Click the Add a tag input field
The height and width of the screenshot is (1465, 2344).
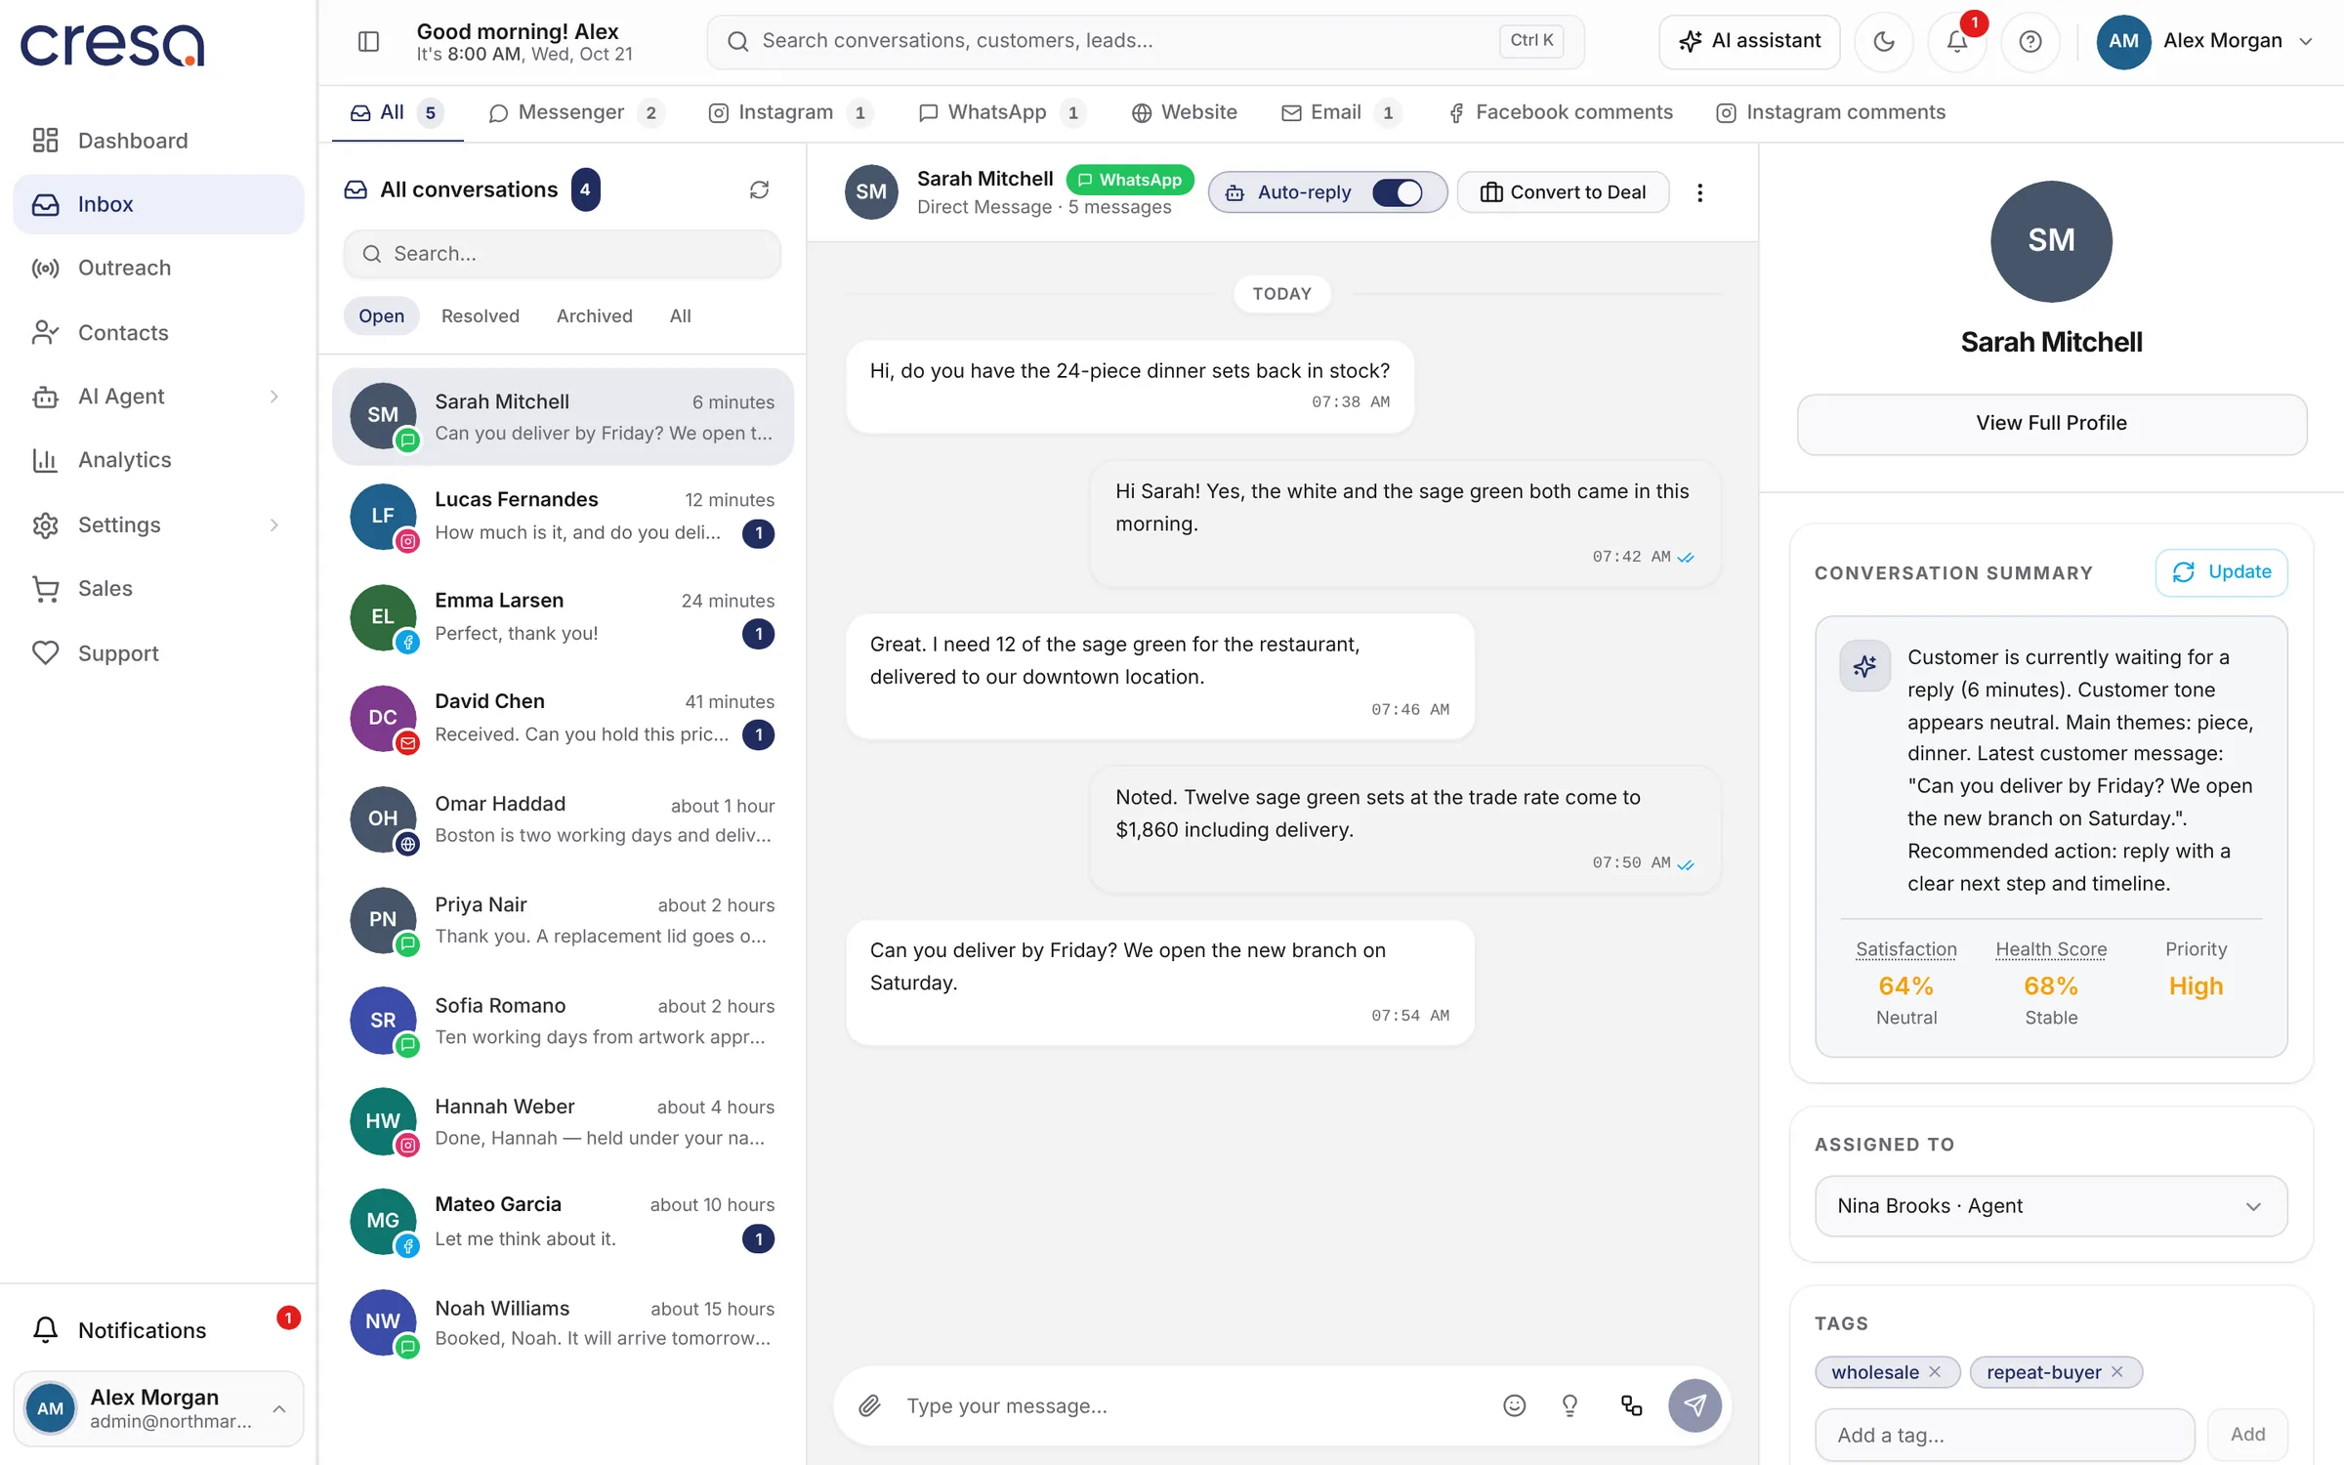tap(2004, 1435)
